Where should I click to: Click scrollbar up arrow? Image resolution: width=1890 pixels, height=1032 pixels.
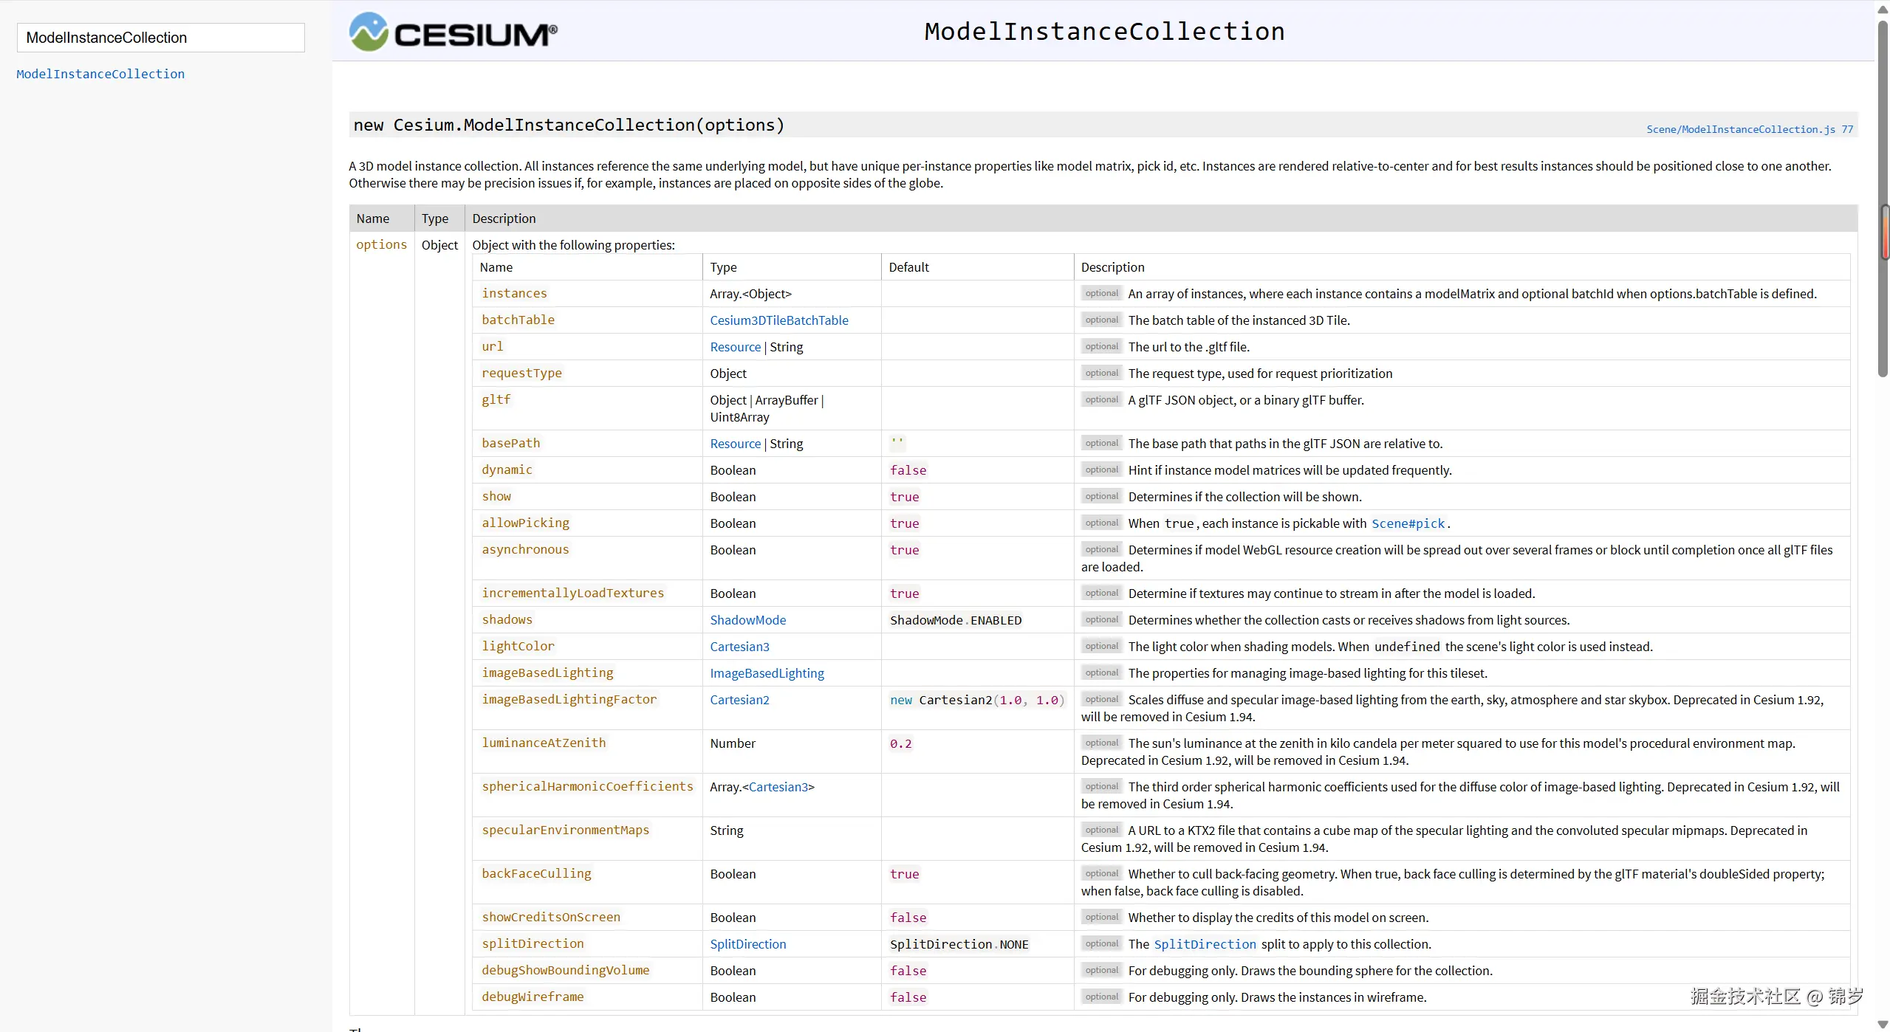coord(1883,9)
